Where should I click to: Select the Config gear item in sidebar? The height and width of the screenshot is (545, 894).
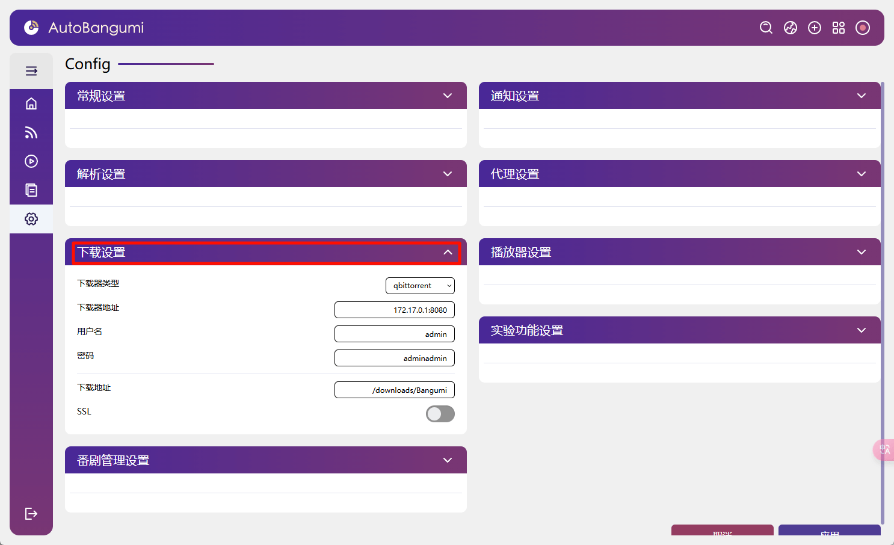tap(31, 219)
